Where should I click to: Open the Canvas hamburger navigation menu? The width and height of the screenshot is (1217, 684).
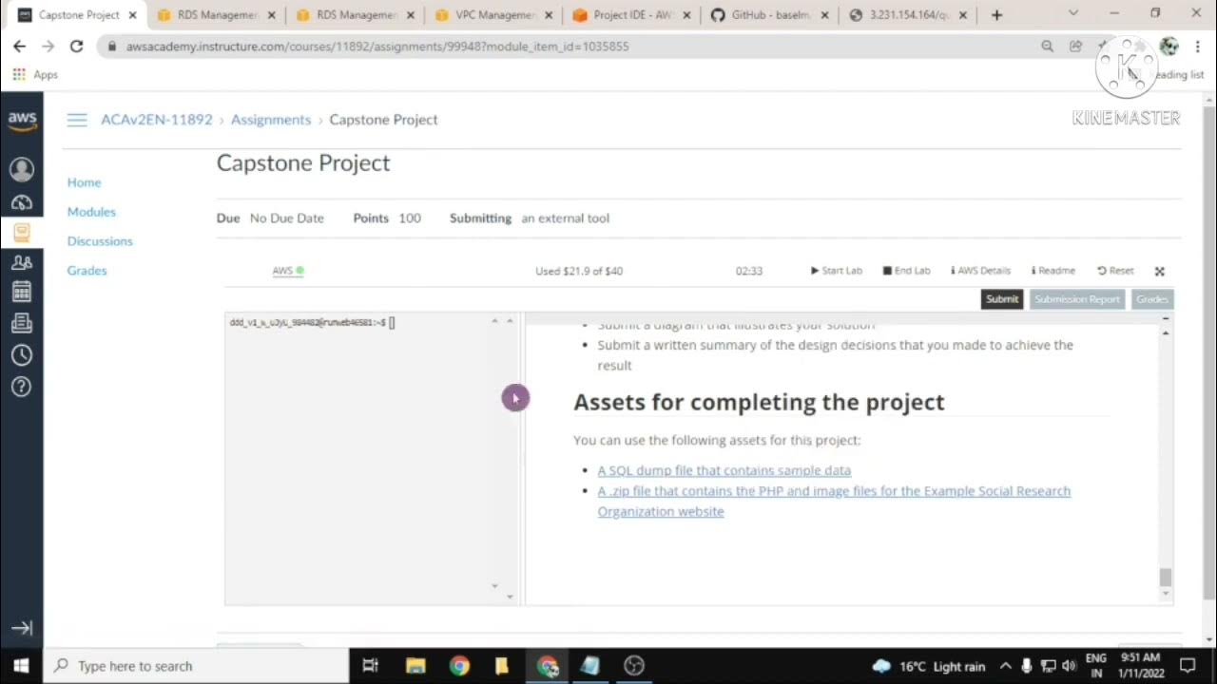point(77,120)
